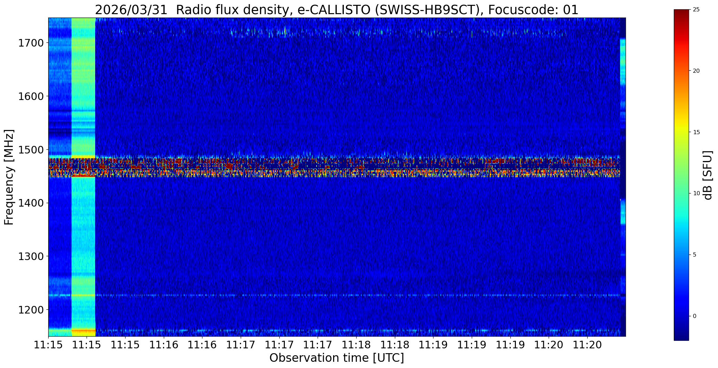This screenshot has height=368, width=718.
Task: Click the 1300 frequency tick label
Action: tap(31, 256)
